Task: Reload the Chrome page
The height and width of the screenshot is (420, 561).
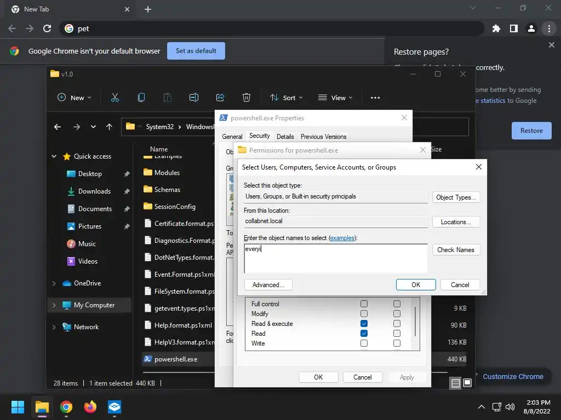Action: (x=47, y=28)
